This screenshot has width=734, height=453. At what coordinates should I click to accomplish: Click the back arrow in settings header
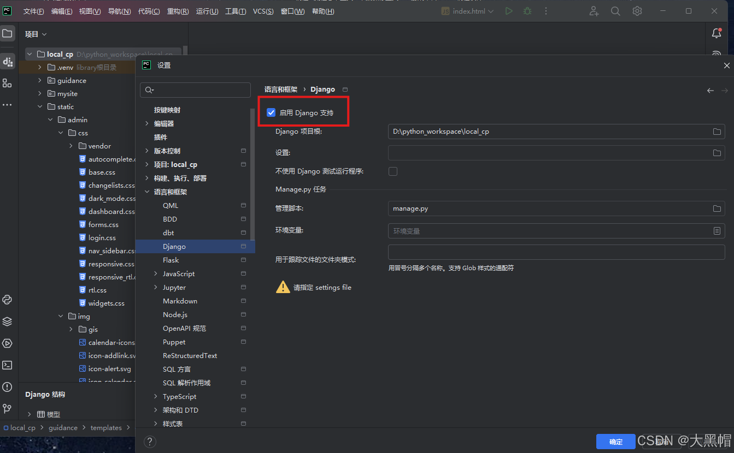[710, 91]
